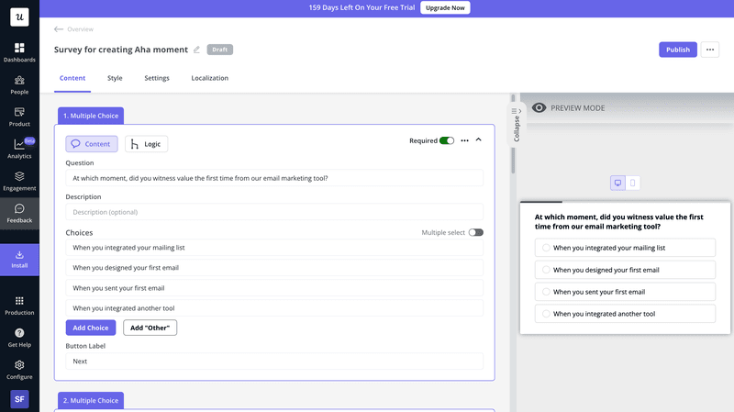Open more options menu next to Publish
734x412 pixels.
[x=710, y=50]
